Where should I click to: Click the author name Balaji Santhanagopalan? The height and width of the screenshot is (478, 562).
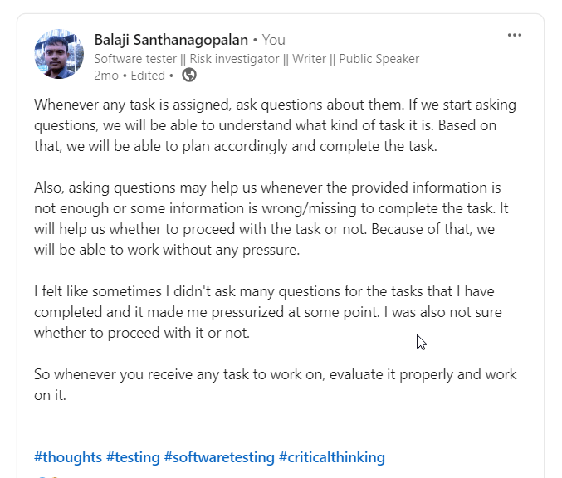click(171, 40)
